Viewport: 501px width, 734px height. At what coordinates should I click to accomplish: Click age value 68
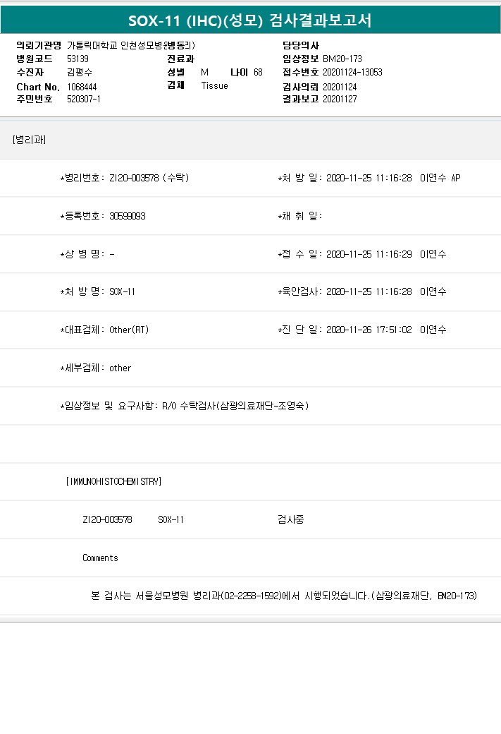click(x=259, y=72)
